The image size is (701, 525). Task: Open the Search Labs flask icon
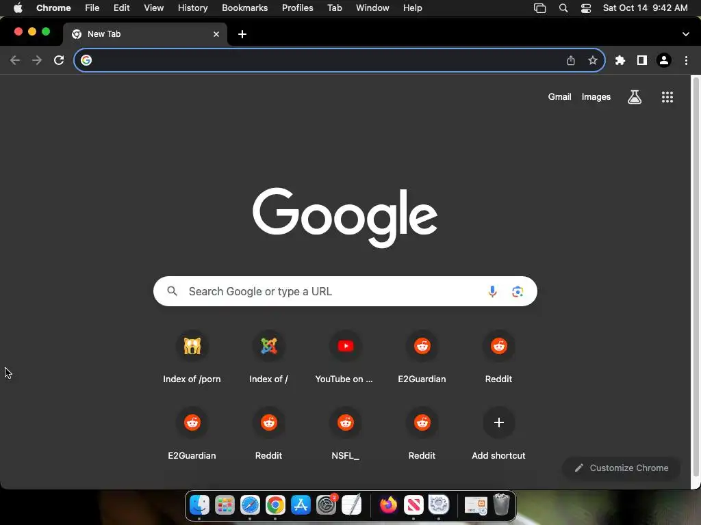coord(635,97)
